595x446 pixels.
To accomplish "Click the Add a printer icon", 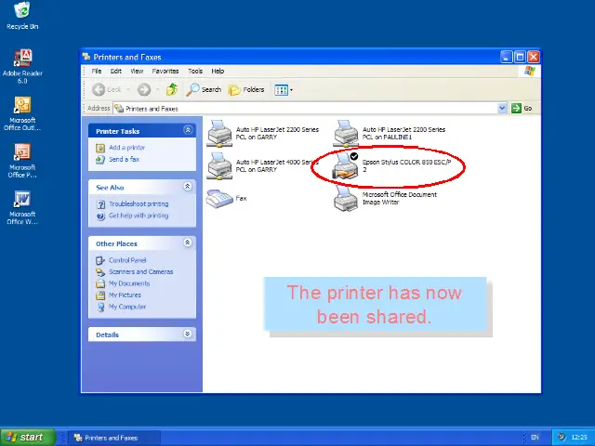I will [x=100, y=148].
